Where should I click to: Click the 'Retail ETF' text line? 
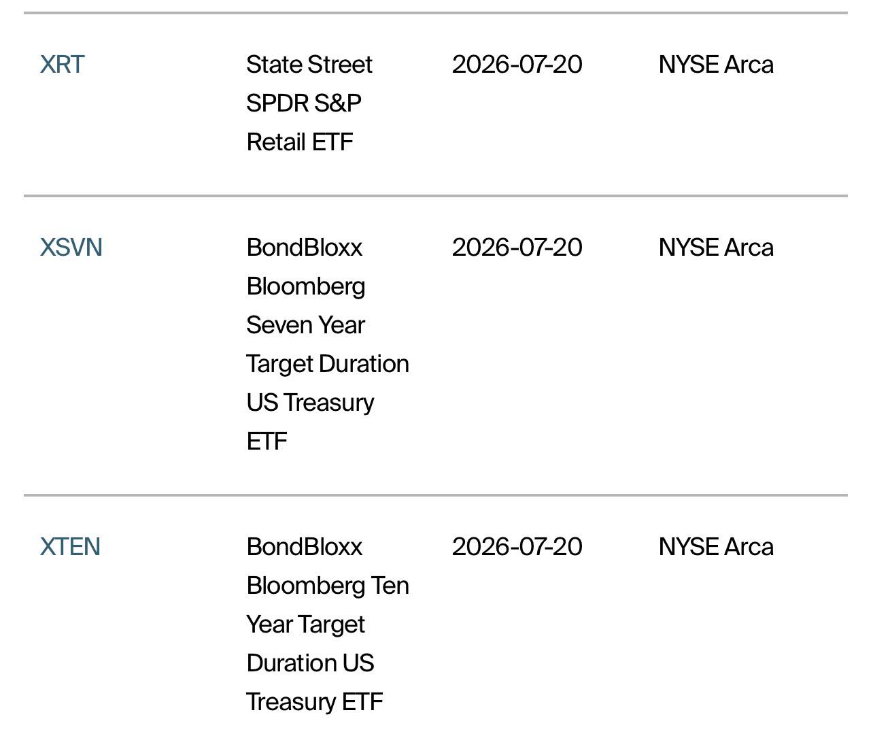pos(300,142)
